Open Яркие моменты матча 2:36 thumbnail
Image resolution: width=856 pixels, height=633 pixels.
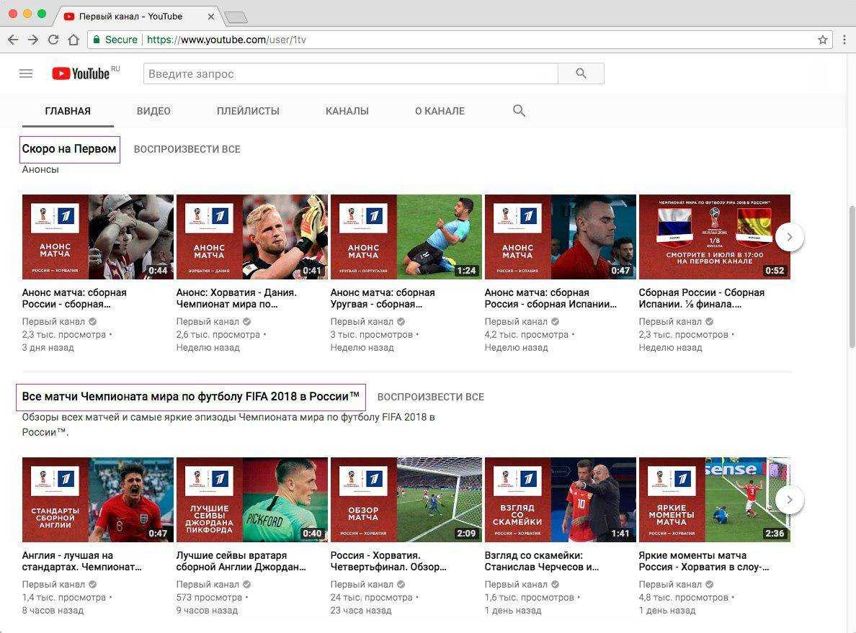(x=715, y=500)
